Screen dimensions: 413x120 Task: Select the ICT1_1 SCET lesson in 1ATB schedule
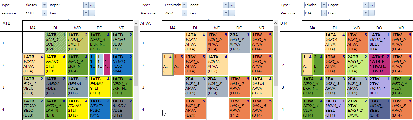(x=55, y=43)
